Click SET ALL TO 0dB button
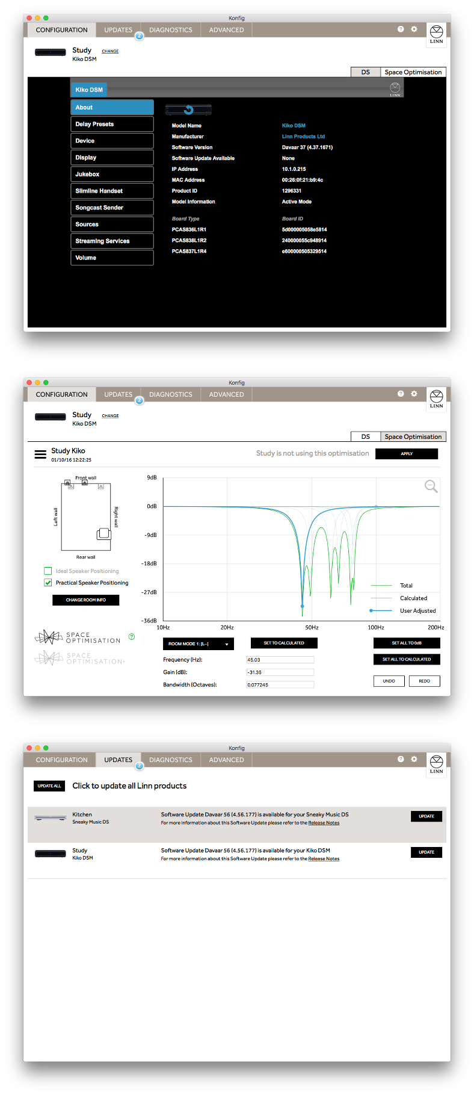 [407, 643]
